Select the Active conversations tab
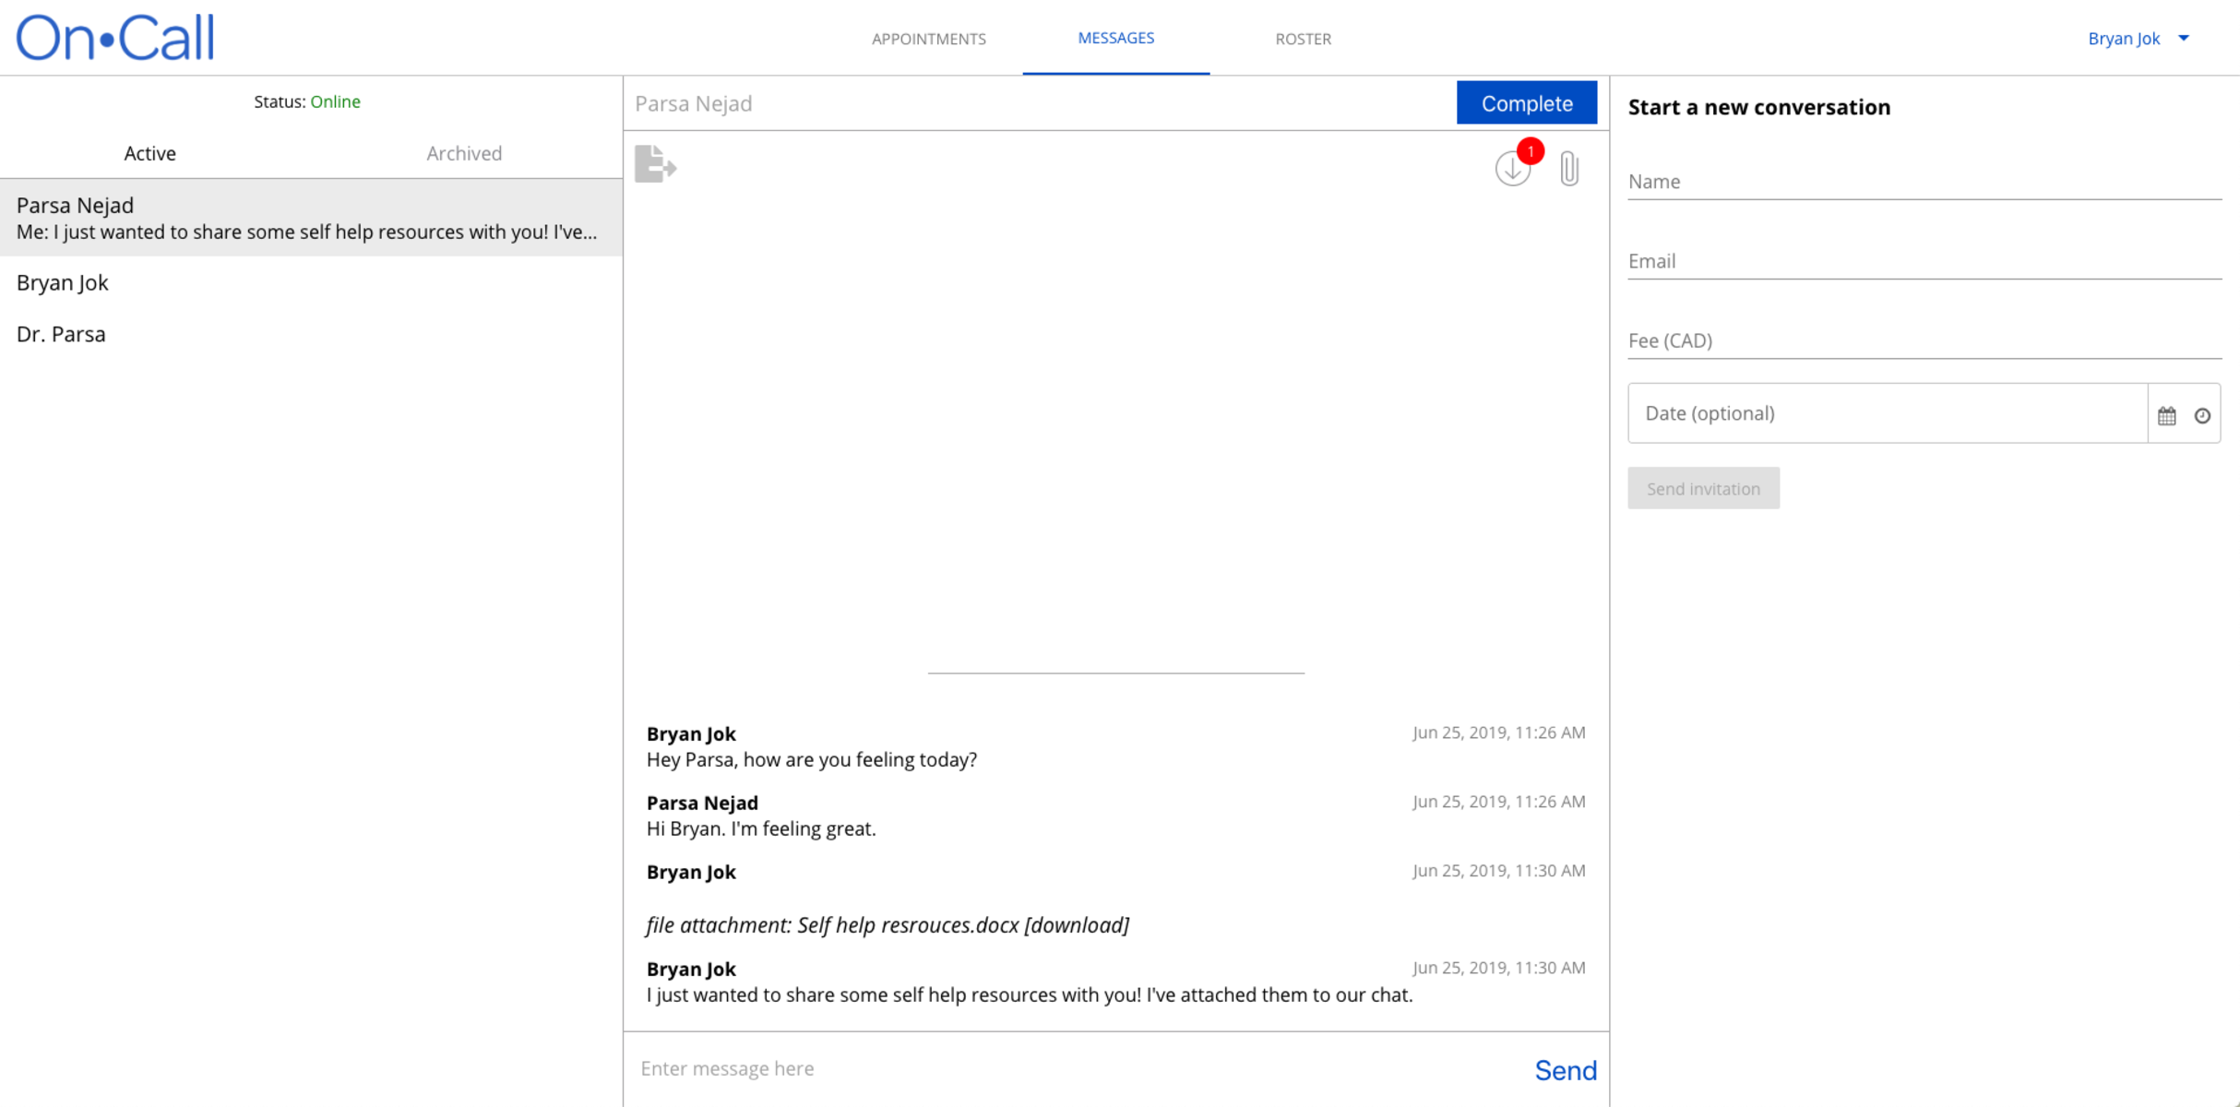This screenshot has height=1107, width=2240. point(150,153)
